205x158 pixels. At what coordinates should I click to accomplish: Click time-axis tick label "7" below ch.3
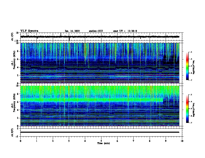pos(134,141)
